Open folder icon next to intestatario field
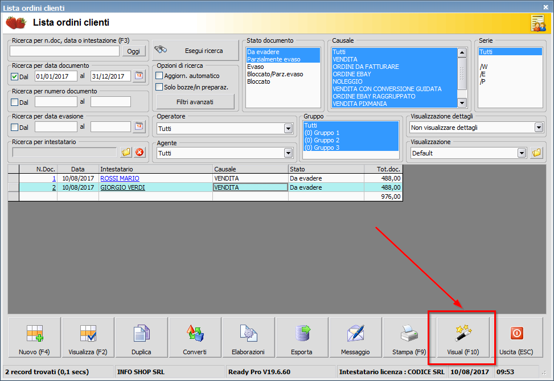Screen dimensions: 554x381 pyautogui.click(x=126, y=152)
